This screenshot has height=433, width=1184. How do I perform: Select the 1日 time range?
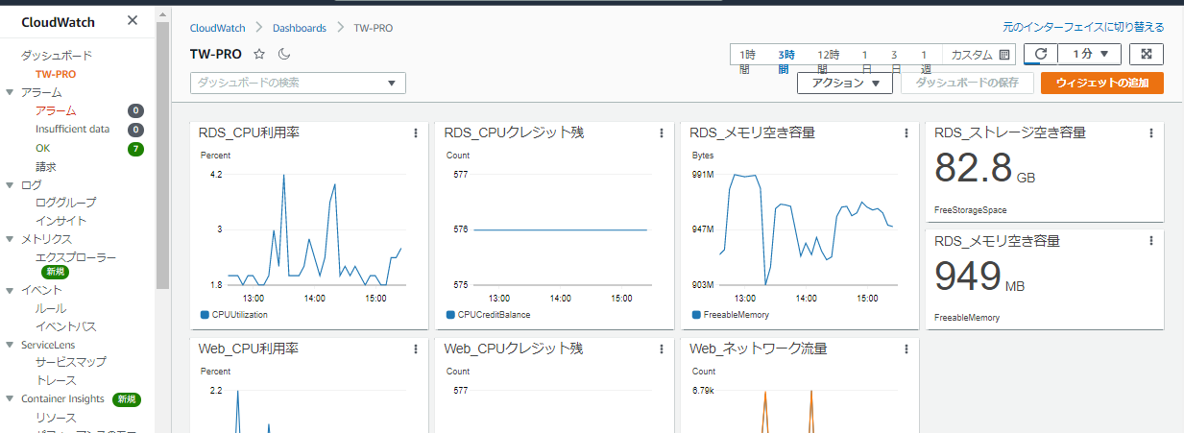[x=866, y=61]
